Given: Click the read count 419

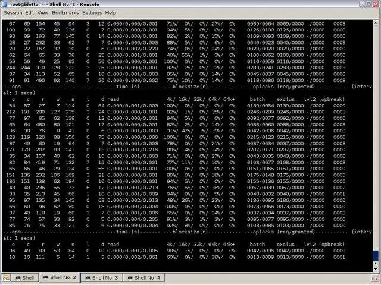Looking at the screenshot, I should coord(40,162).
